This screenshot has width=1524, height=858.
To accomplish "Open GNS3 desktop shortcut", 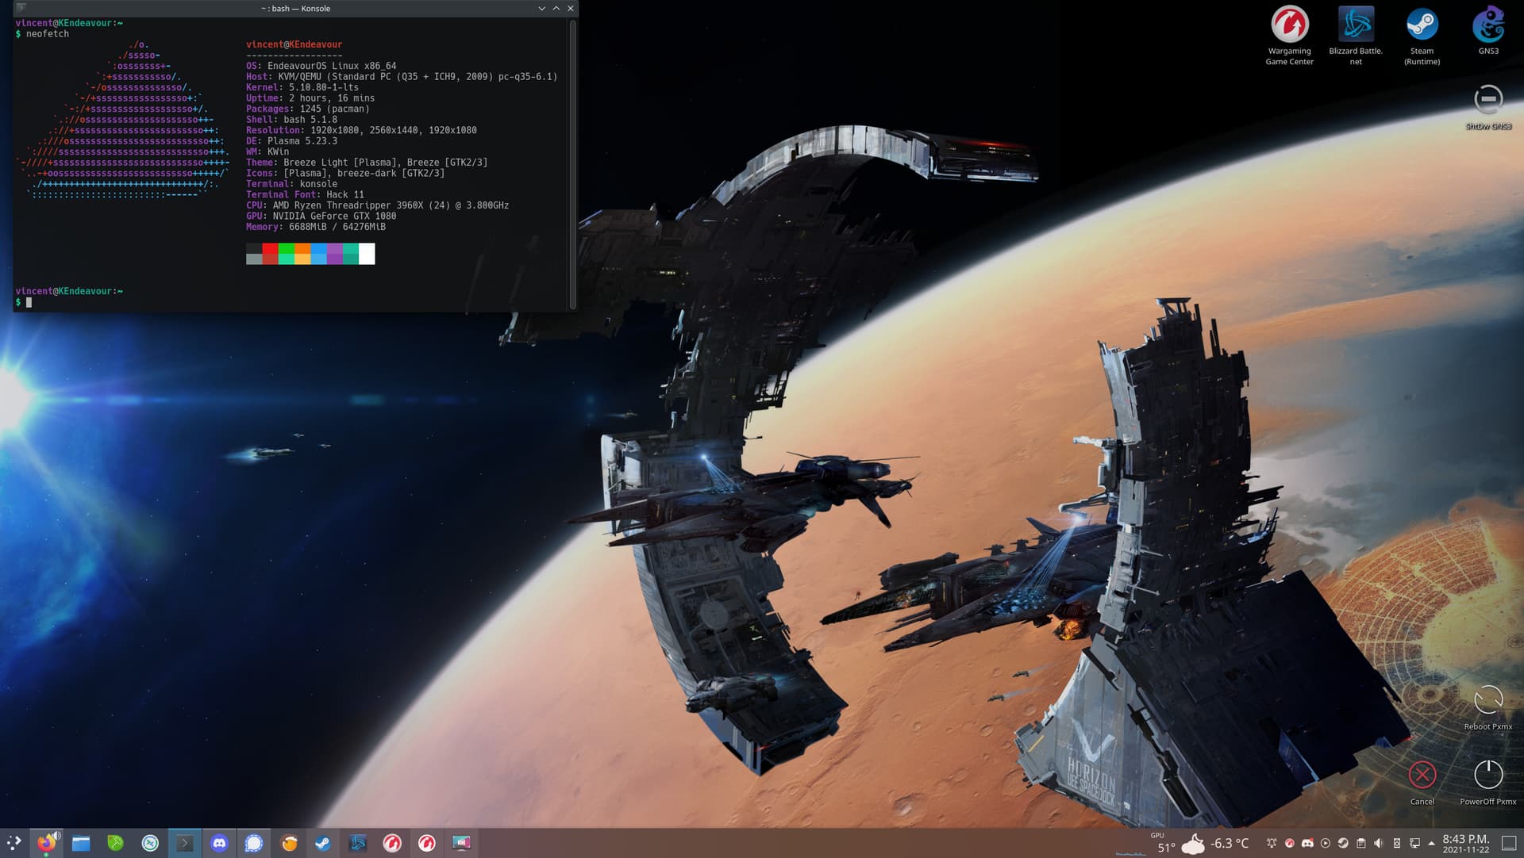I will pyautogui.click(x=1488, y=30).
